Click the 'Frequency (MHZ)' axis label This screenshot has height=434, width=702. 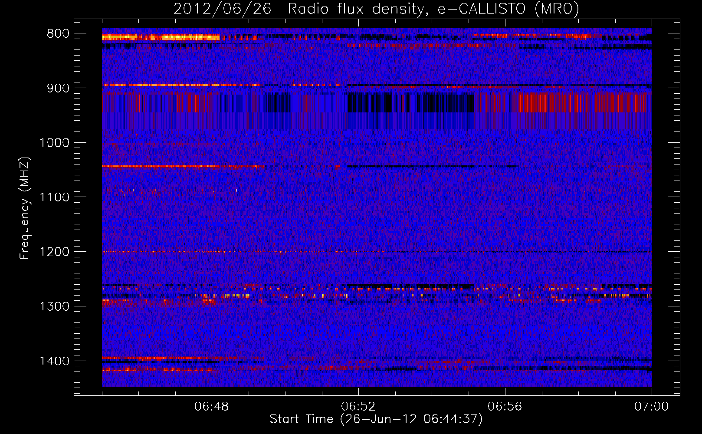pyautogui.click(x=25, y=208)
